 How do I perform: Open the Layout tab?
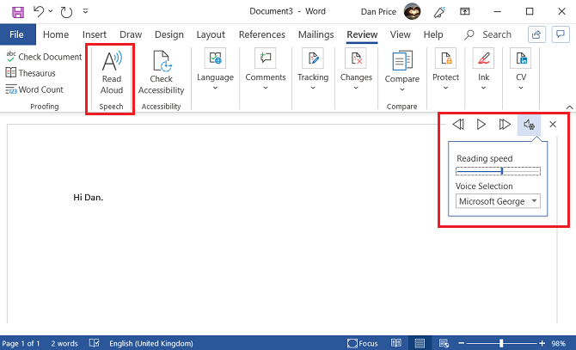pos(211,34)
